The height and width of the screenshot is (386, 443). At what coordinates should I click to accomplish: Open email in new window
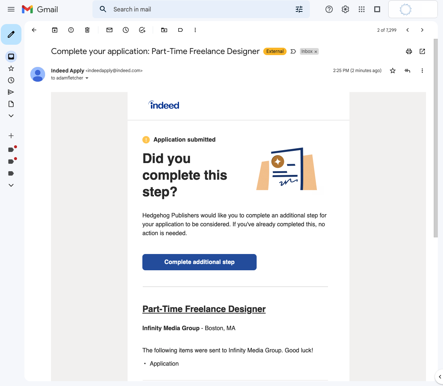(422, 51)
